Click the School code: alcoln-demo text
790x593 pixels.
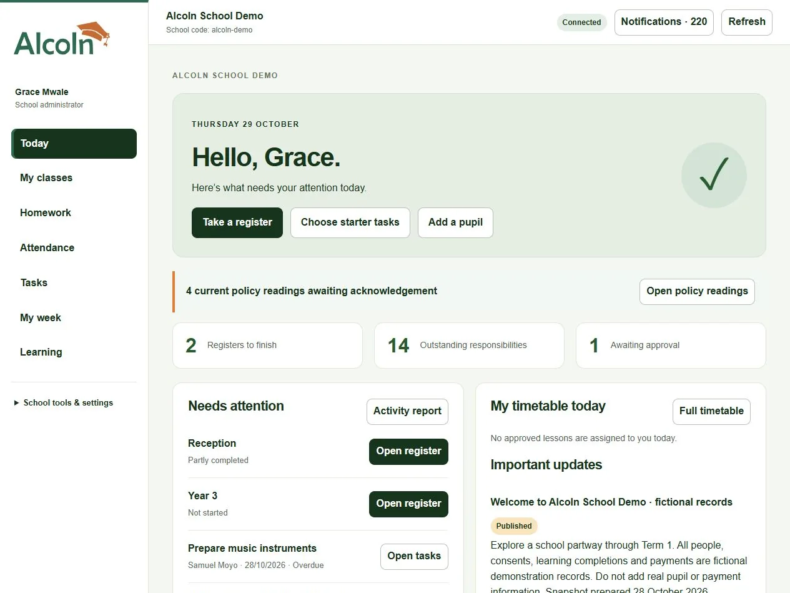coord(209,30)
